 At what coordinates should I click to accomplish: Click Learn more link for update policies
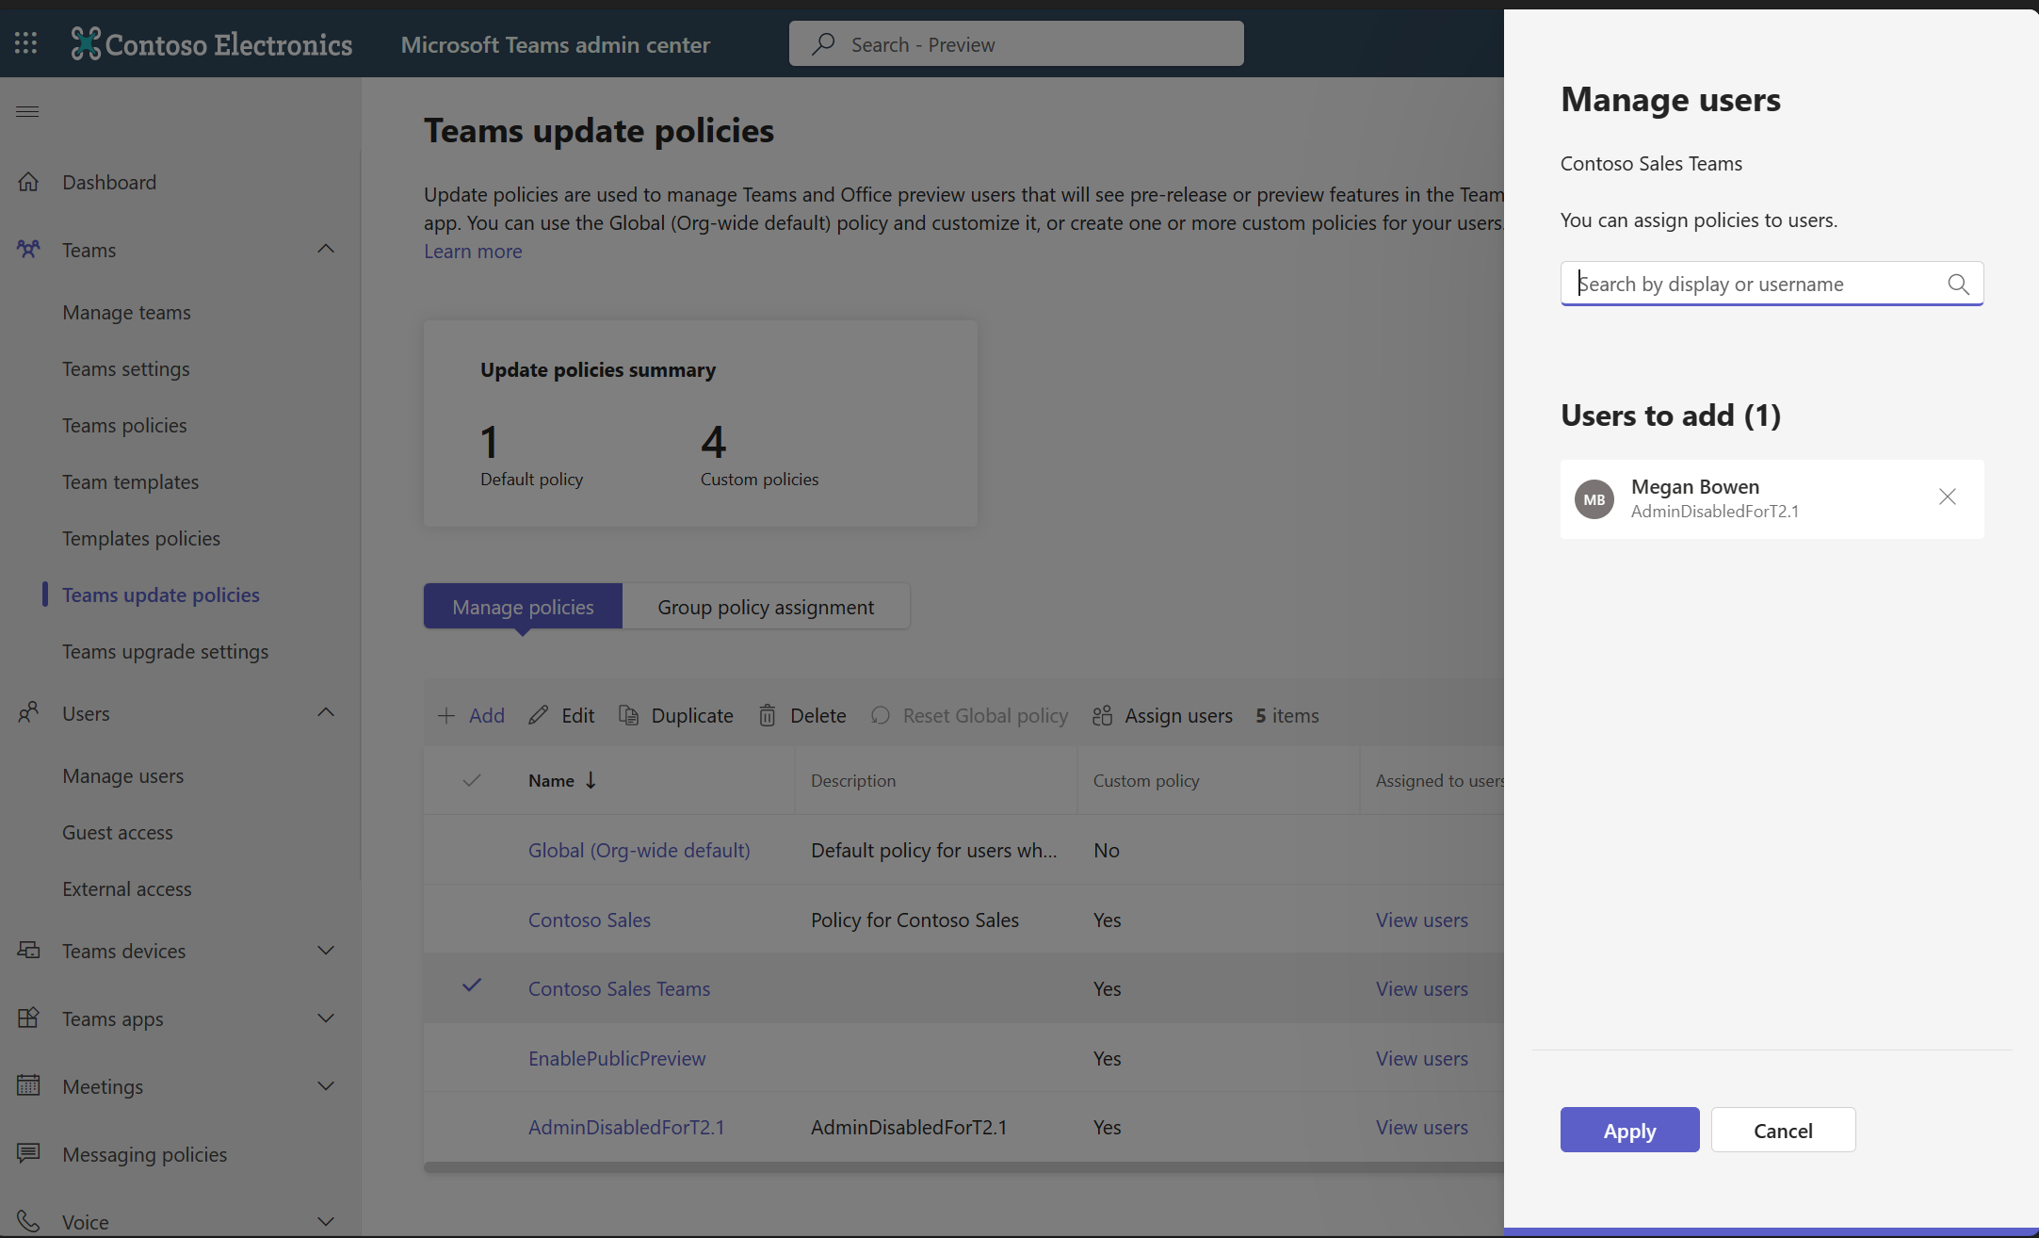pyautogui.click(x=472, y=251)
